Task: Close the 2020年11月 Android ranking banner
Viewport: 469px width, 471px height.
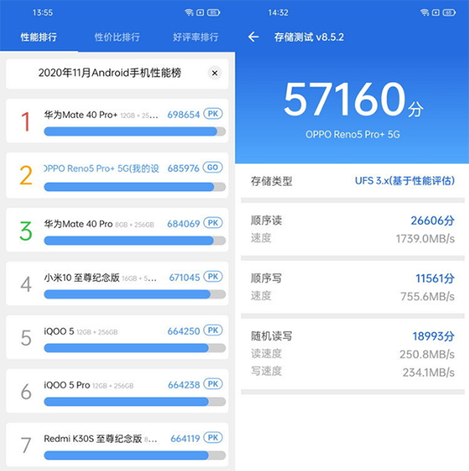Action: click(215, 73)
